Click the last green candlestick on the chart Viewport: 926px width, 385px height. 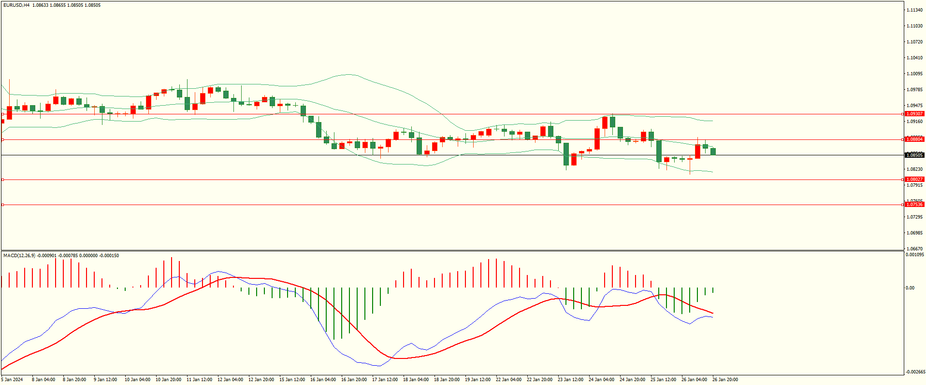pos(713,151)
